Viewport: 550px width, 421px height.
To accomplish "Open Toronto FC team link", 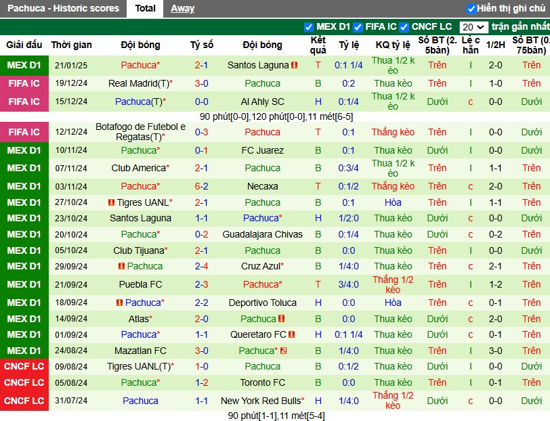I will [262, 382].
